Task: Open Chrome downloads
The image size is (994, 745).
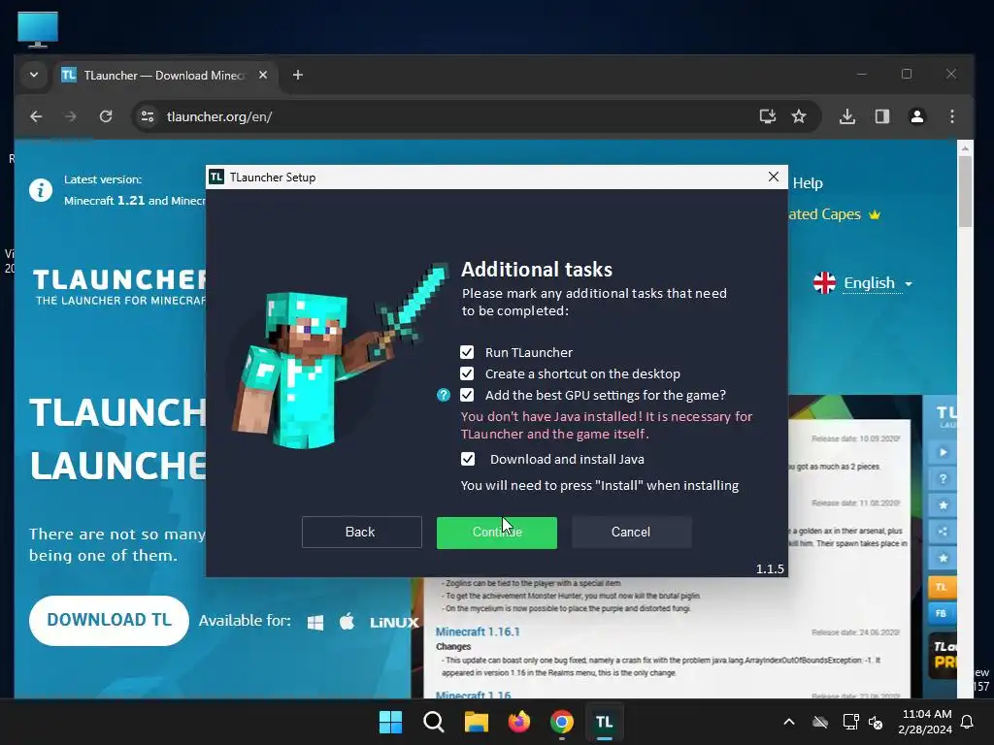Action: tap(847, 116)
